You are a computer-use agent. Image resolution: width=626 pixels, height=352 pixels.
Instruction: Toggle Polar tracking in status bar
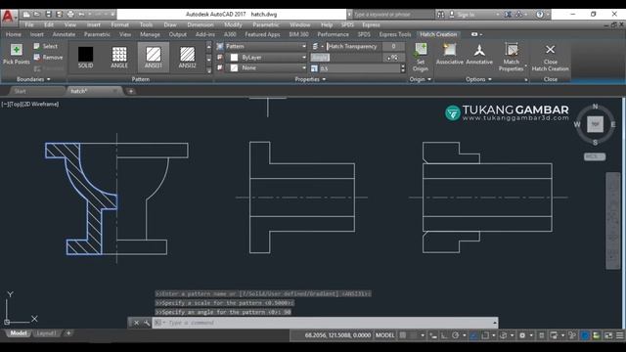tap(455, 335)
